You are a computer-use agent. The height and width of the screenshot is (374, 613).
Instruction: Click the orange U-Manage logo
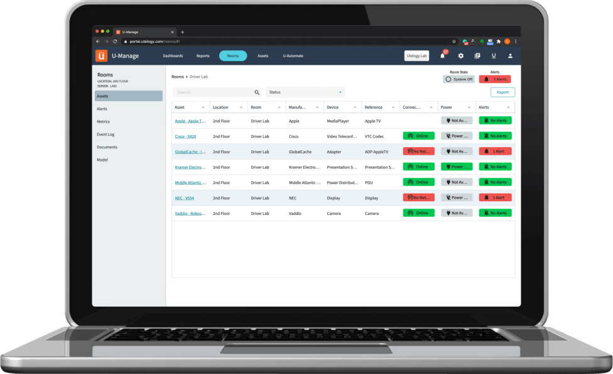click(101, 56)
